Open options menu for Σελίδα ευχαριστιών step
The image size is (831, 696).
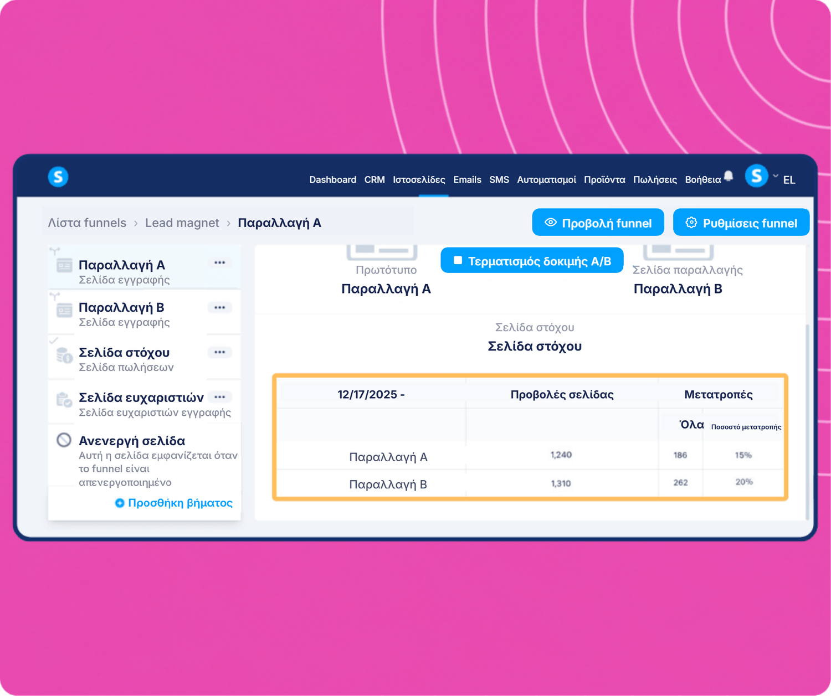coord(220,397)
